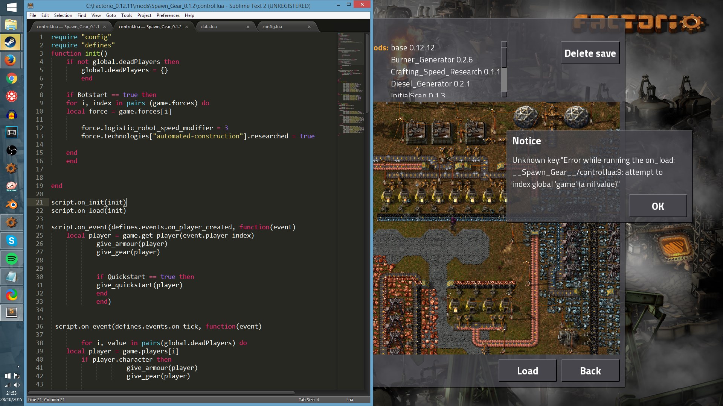723x406 pixels.
Task: Click 'Line 21, Column 21' status text
Action: point(46,400)
